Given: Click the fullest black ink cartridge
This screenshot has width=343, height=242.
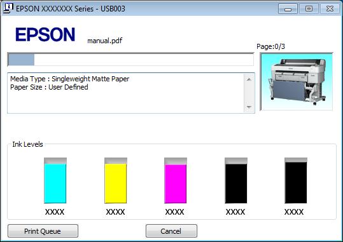Looking at the screenshot, I should tap(296, 180).
